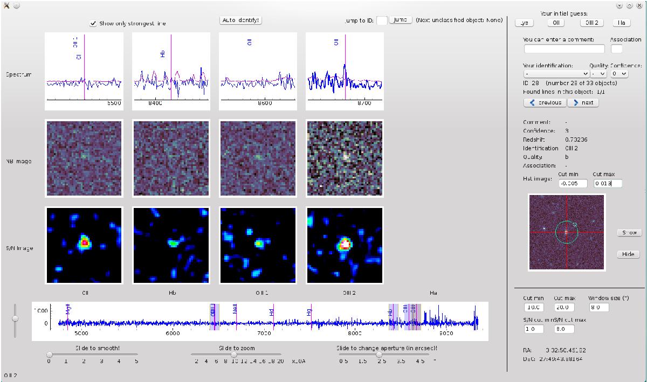Click the Auto identify! button
Image resolution: width=647 pixels, height=382 pixels.
point(241,20)
